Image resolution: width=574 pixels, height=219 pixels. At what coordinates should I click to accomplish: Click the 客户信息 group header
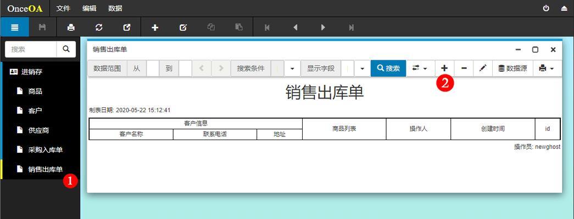point(196,124)
